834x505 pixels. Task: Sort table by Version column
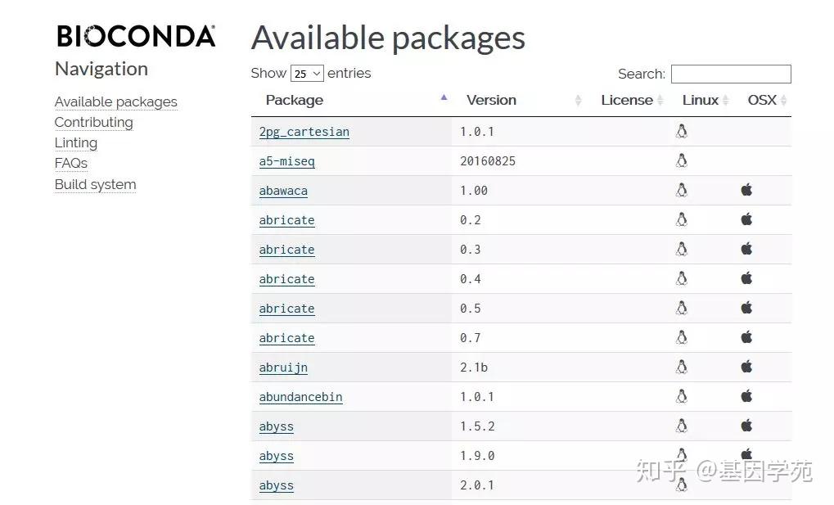491,100
